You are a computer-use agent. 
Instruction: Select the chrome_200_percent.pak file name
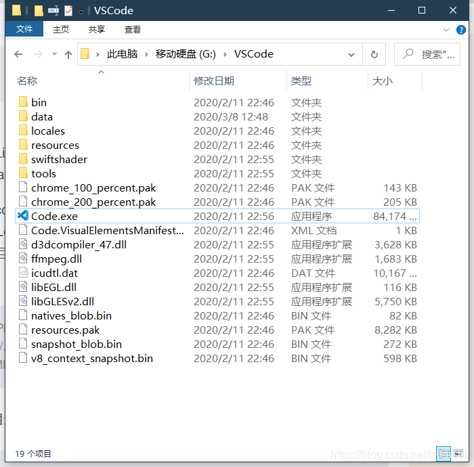click(x=93, y=202)
